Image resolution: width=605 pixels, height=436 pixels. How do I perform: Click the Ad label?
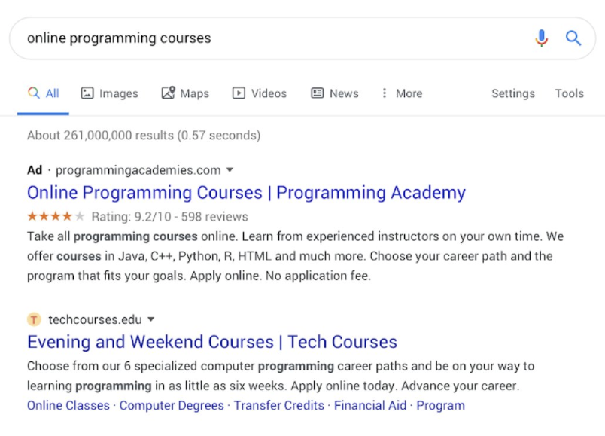[x=35, y=170]
